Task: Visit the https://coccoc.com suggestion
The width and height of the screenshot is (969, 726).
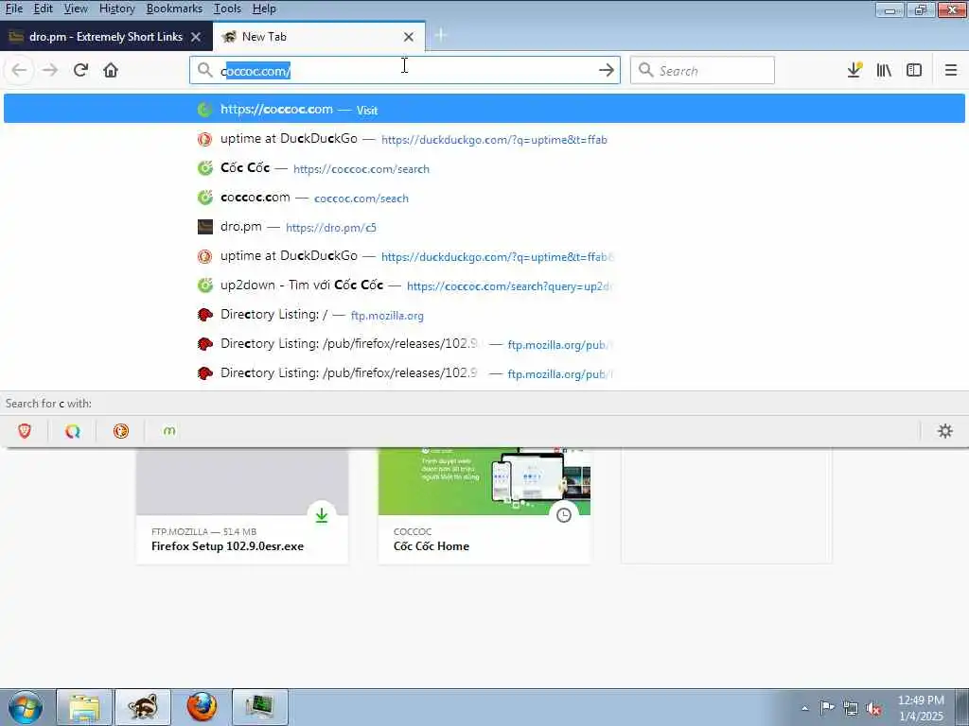Action: pyautogui.click(x=484, y=109)
